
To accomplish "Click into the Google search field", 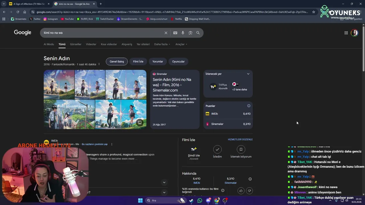I will pos(103,33).
